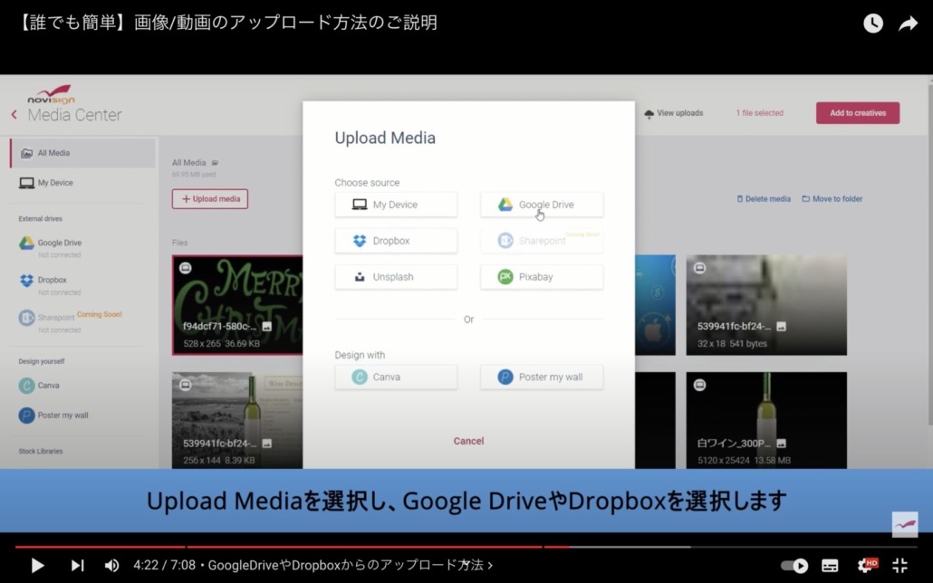
Task: Toggle the autoplay switch
Action: pos(794,565)
